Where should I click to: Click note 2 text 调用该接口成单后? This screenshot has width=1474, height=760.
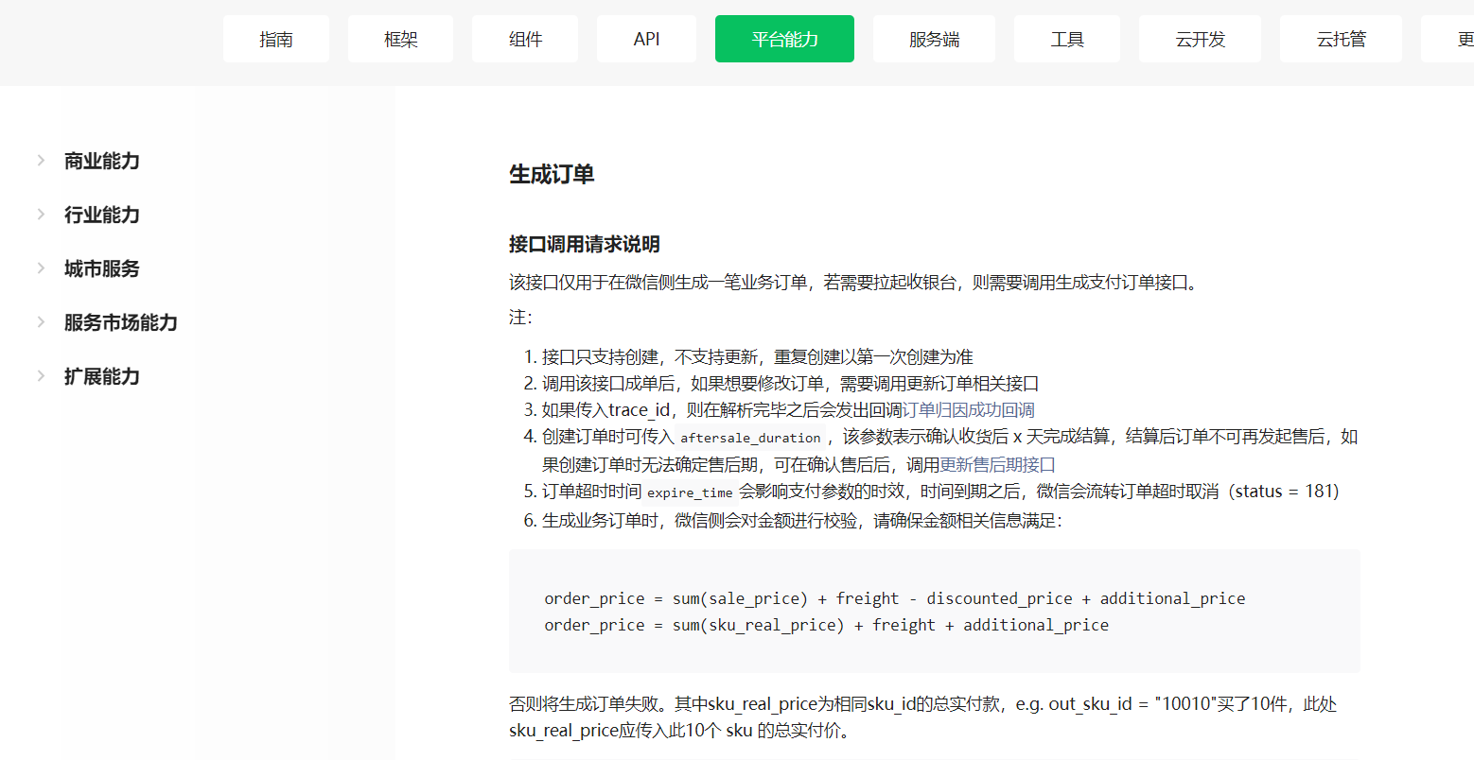point(790,384)
